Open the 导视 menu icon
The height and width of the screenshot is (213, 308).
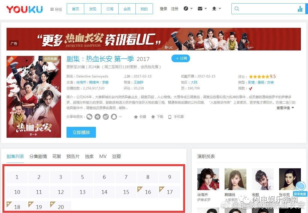tap(52, 9)
